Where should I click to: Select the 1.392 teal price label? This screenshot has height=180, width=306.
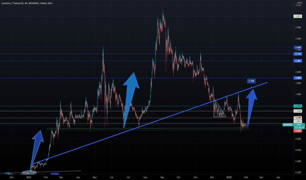[x=298, y=106]
